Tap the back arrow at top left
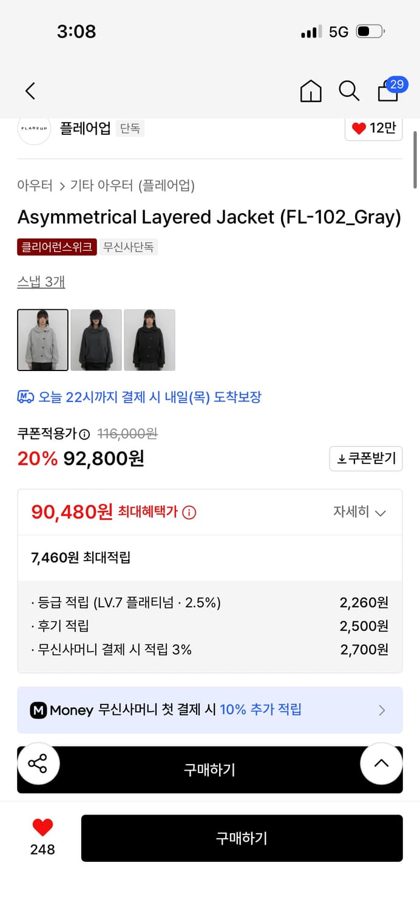Viewport: 420px width, 911px height. point(30,90)
